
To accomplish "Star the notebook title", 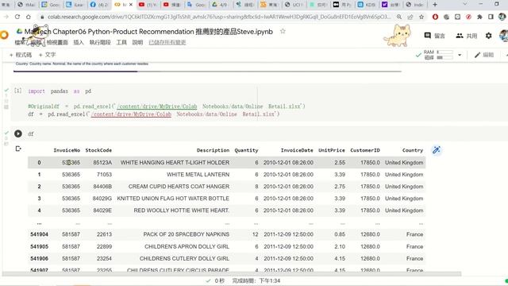I will (283, 32).
